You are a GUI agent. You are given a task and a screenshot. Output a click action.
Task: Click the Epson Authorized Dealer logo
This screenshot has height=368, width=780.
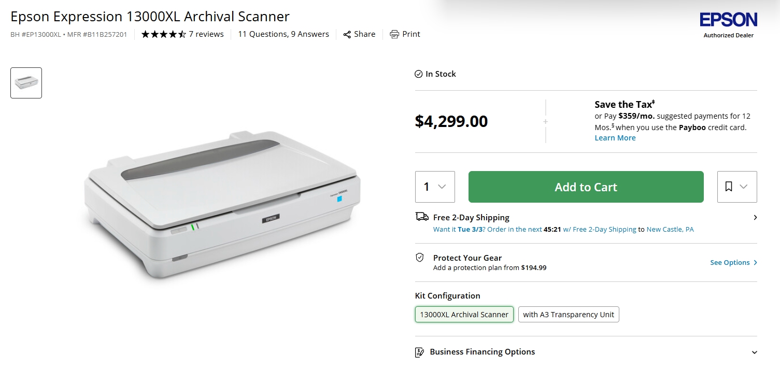728,25
